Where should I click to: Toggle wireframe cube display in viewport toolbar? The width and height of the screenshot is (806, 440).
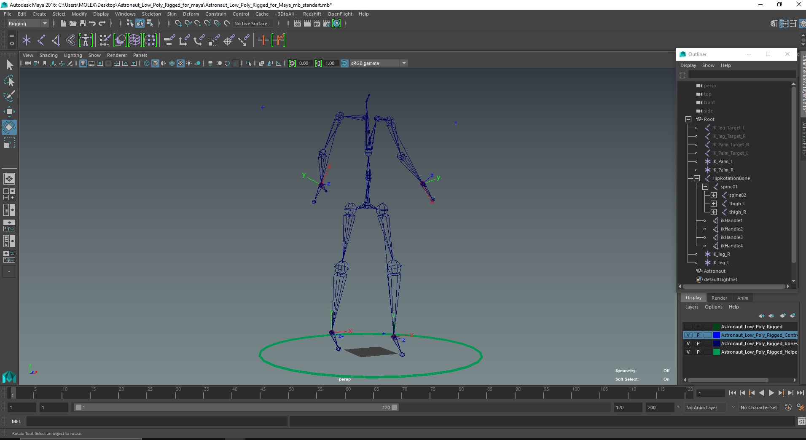coord(147,63)
